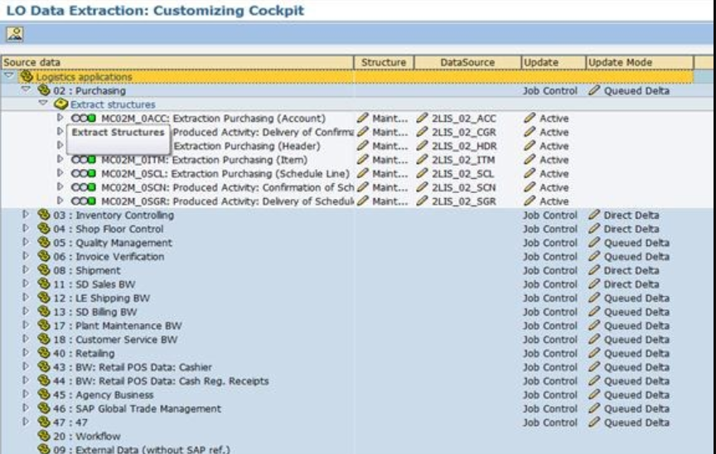
Task: Open Job Control for 12 : LE Shipping BW
Action: pos(549,298)
